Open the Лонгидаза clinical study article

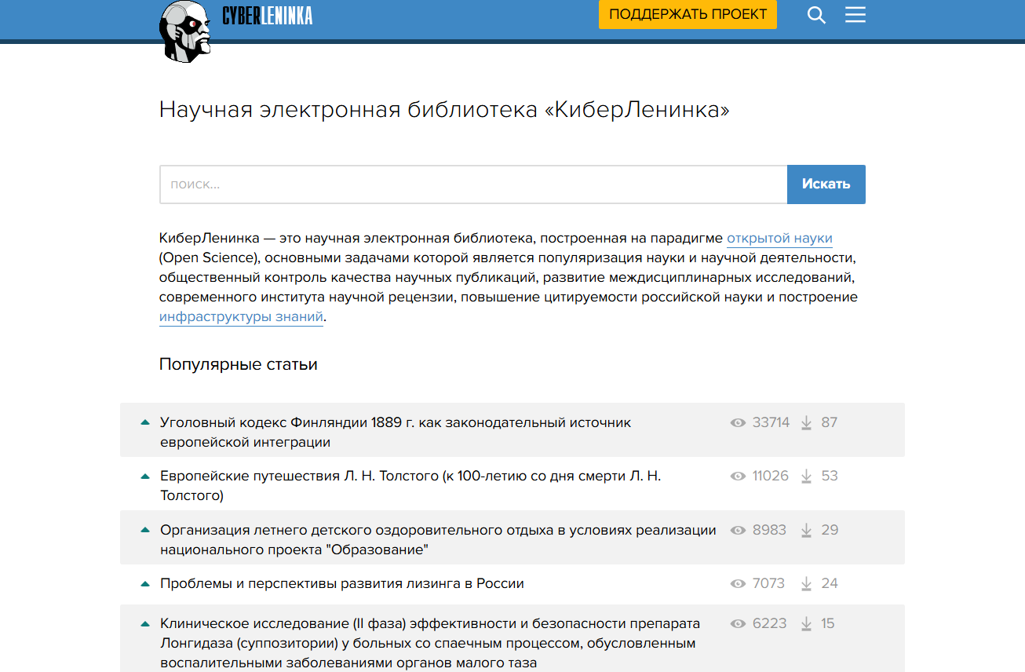(x=429, y=643)
